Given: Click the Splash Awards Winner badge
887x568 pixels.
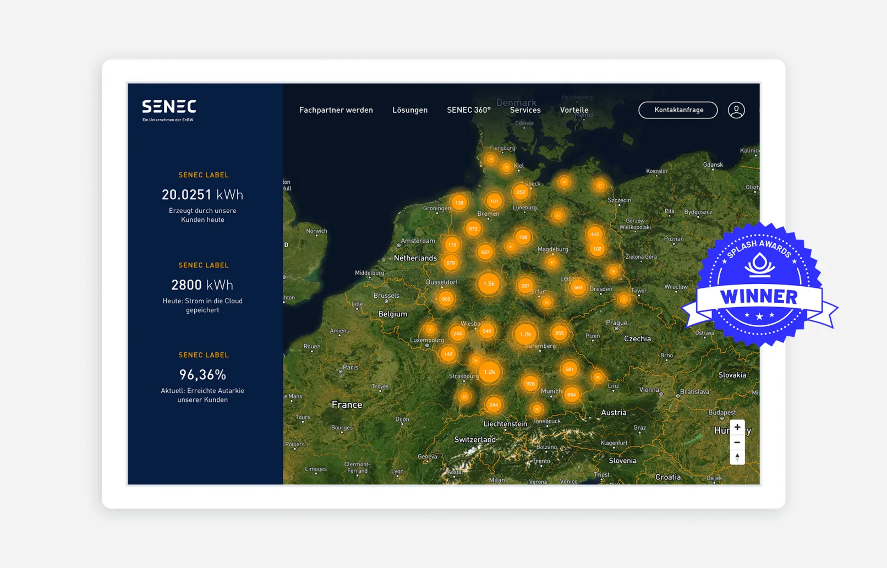Looking at the screenshot, I should 759,285.
